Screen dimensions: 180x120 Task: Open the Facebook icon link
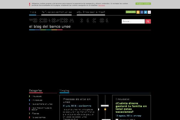pos(142,12)
